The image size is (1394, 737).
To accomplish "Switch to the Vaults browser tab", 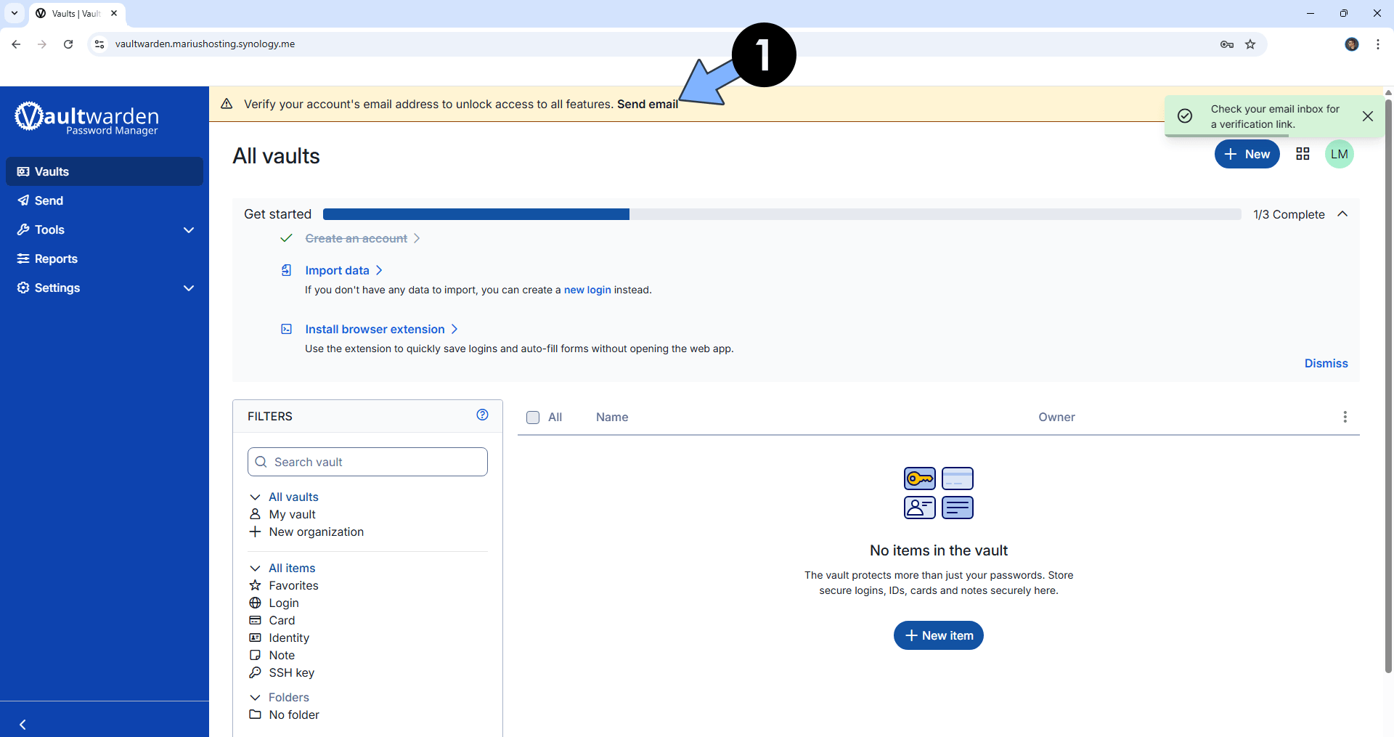I will [x=73, y=13].
